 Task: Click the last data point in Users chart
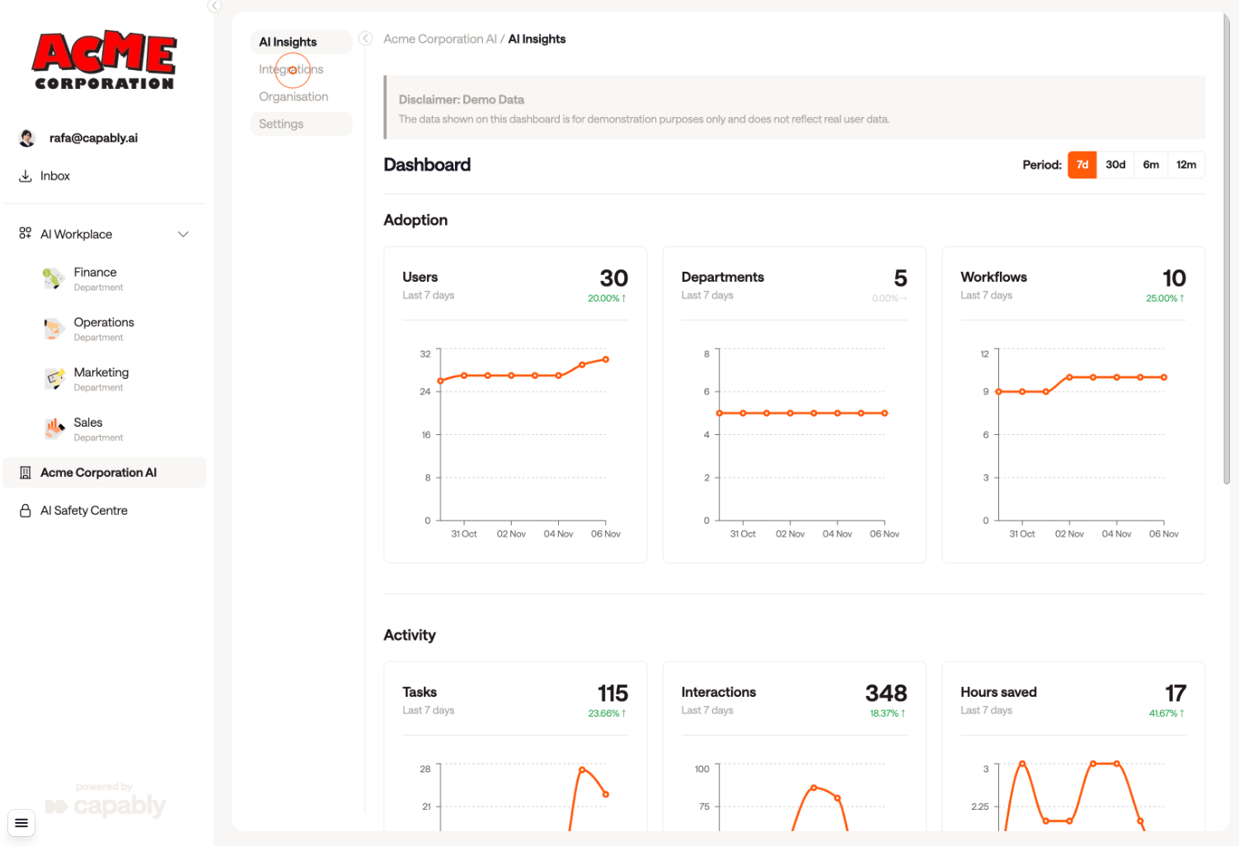pyautogui.click(x=606, y=359)
